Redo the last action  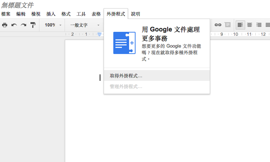pyautogui.click(x=23, y=25)
